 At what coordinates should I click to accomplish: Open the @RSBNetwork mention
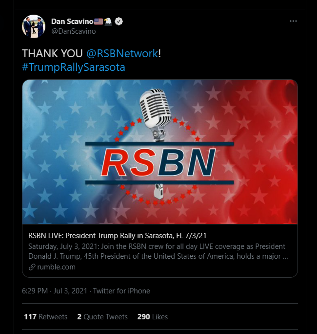[122, 53]
